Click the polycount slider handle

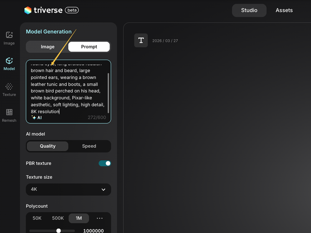(x=59, y=231)
